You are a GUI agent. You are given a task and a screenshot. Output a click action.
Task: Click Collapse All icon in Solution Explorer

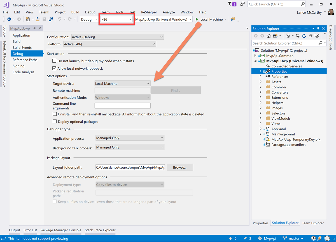311,36
